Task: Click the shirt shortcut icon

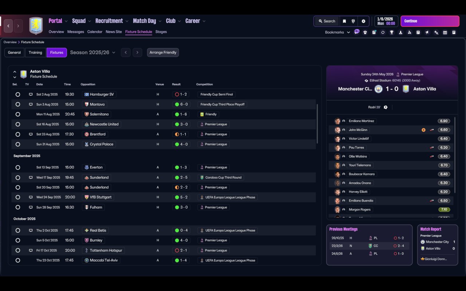Action: pyautogui.click(x=365, y=32)
